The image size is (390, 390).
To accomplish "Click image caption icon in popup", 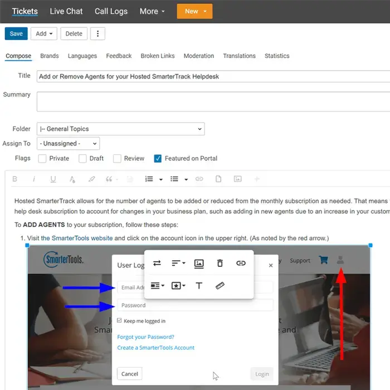I will (x=199, y=264).
